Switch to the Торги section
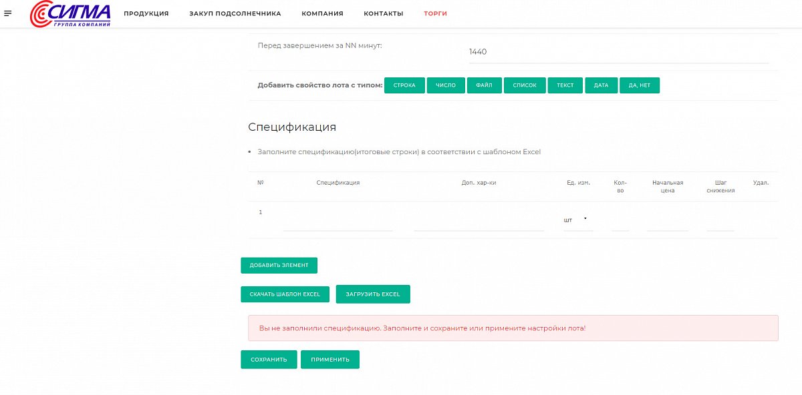The image size is (802, 395). [435, 13]
